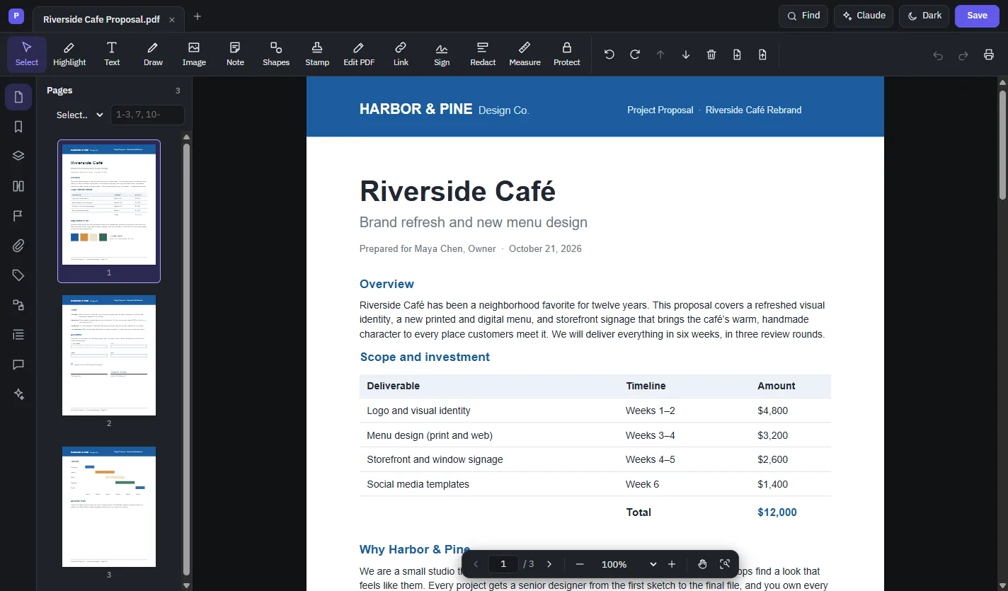Open the Protect options

(x=566, y=54)
